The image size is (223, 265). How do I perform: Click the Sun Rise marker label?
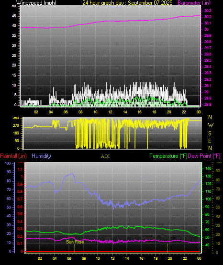[x=75, y=242]
